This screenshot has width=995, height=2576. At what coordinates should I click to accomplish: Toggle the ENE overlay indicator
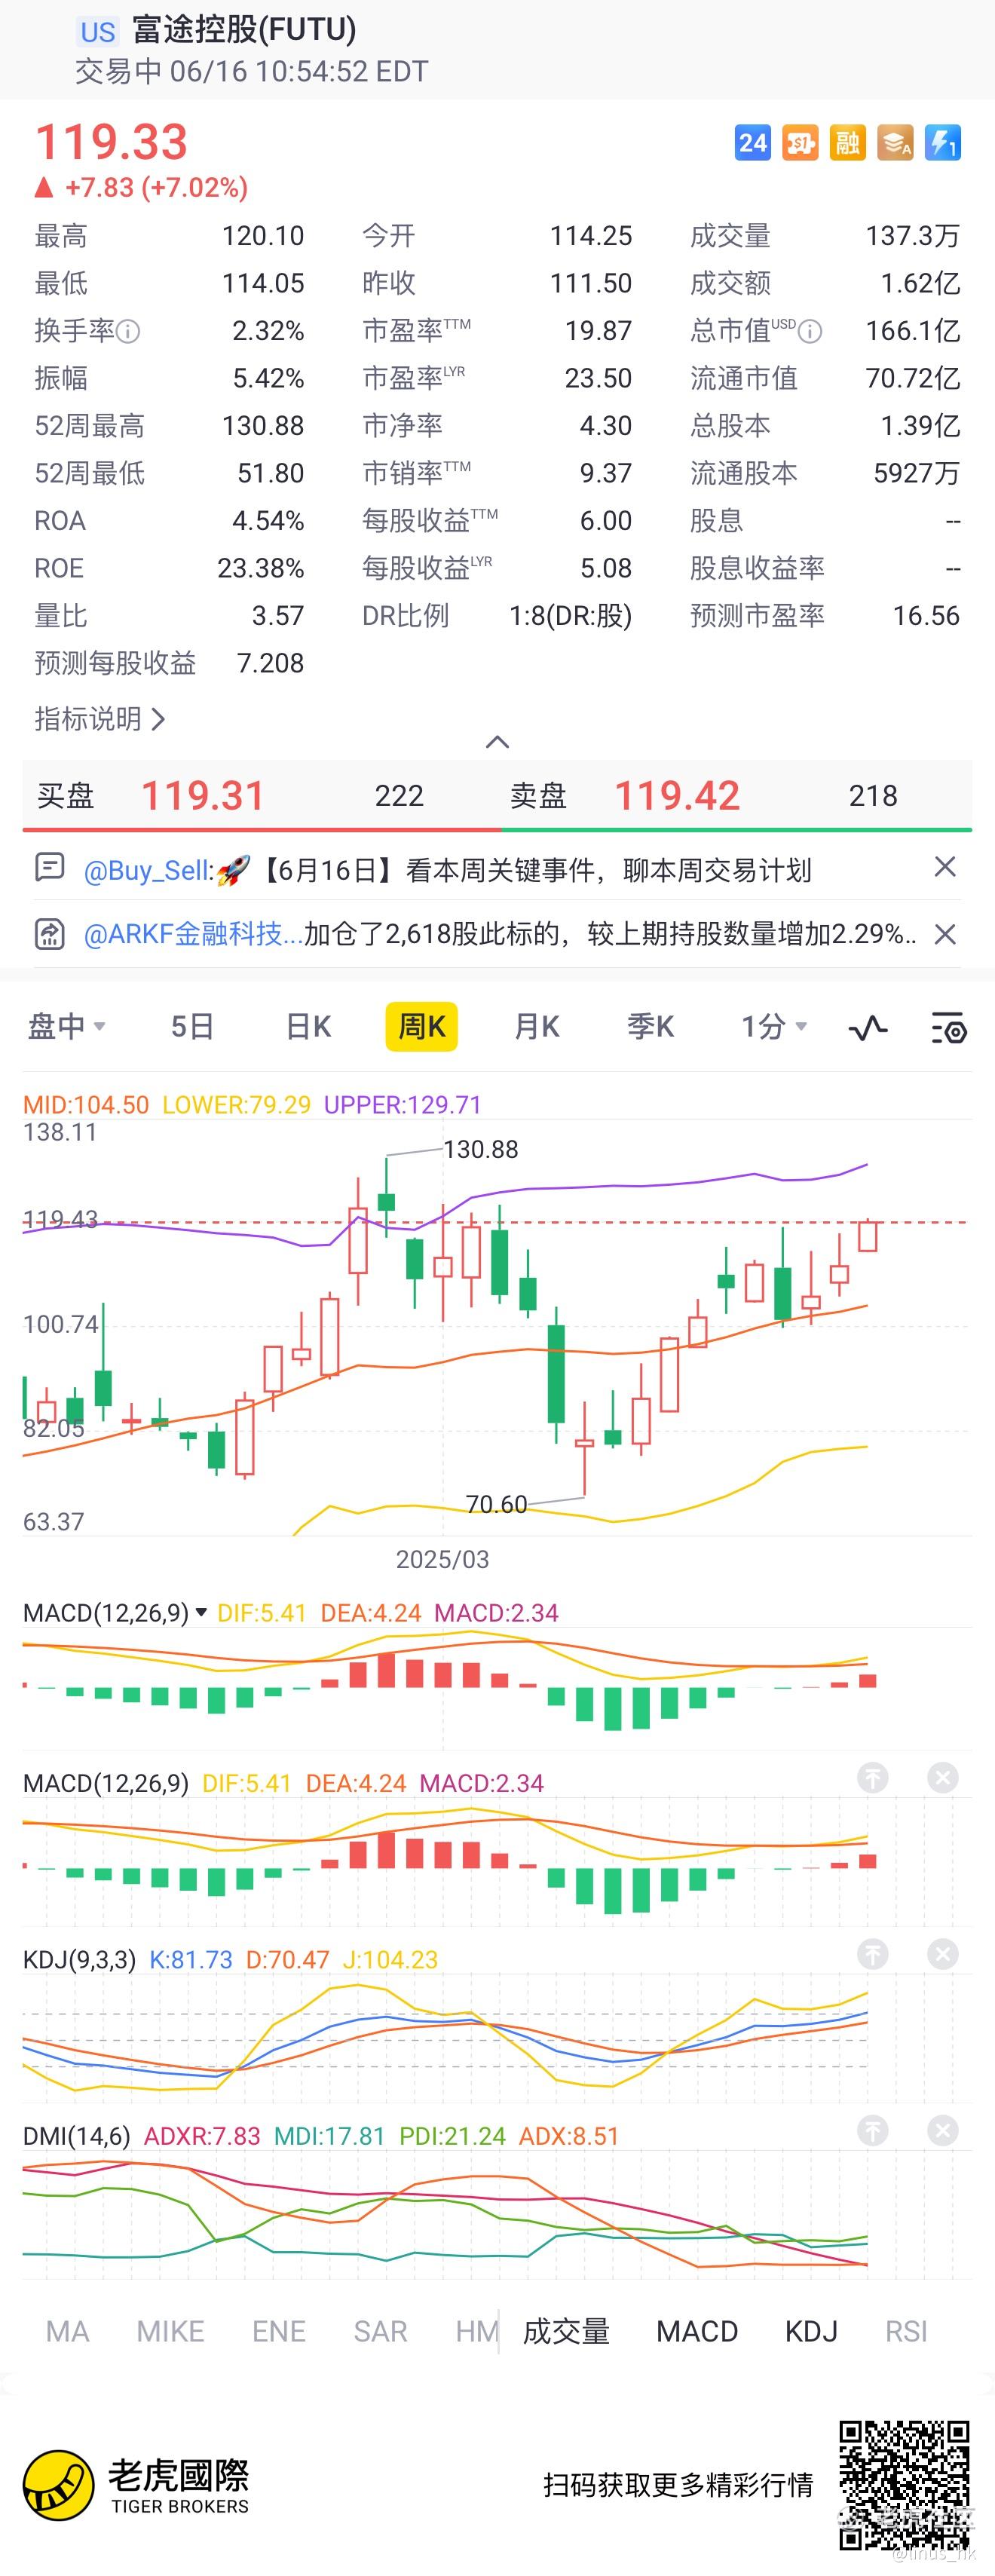pos(279,2331)
